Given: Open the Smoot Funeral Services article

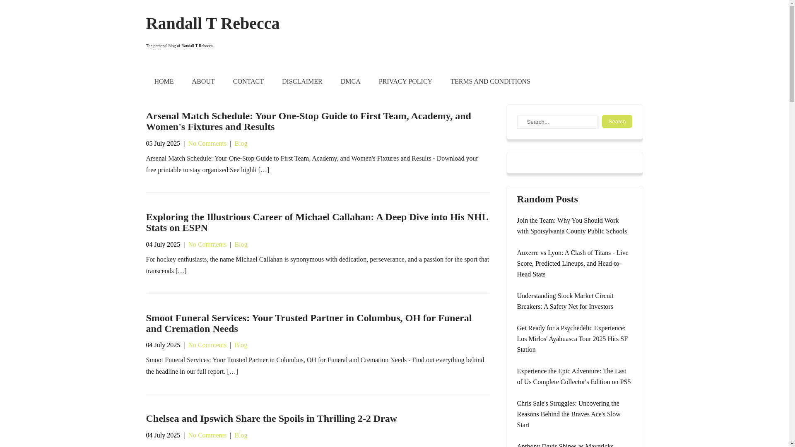Looking at the screenshot, I should (308, 323).
